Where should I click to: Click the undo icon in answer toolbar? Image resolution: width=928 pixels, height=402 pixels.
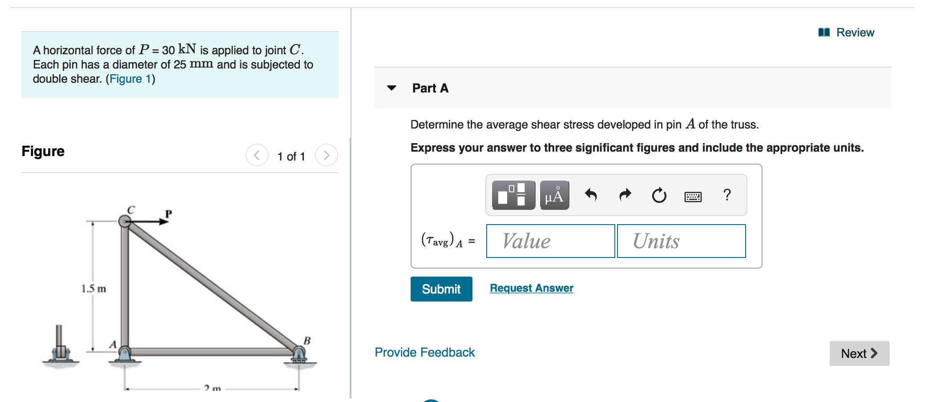tap(591, 195)
